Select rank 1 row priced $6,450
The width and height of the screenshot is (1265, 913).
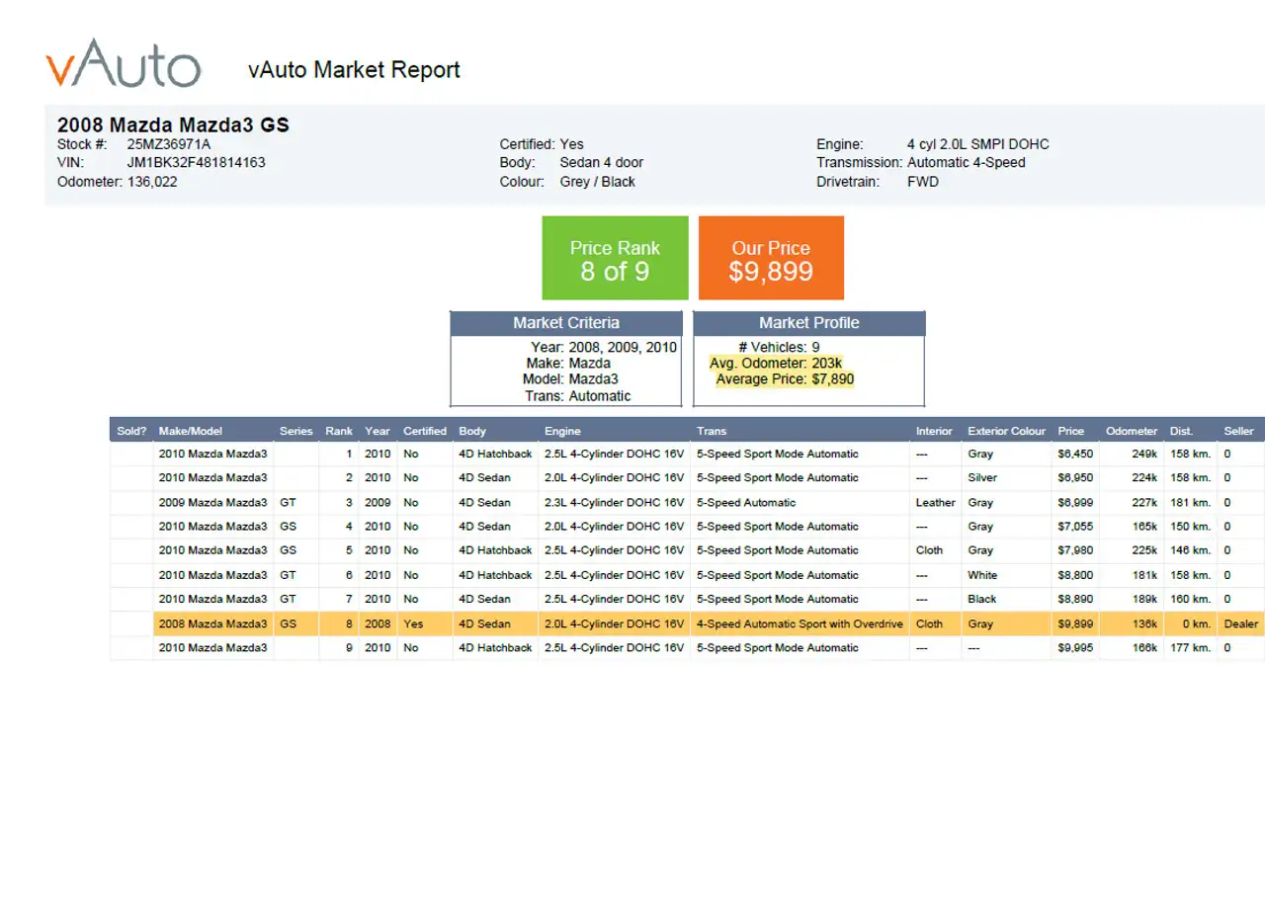pos(687,454)
